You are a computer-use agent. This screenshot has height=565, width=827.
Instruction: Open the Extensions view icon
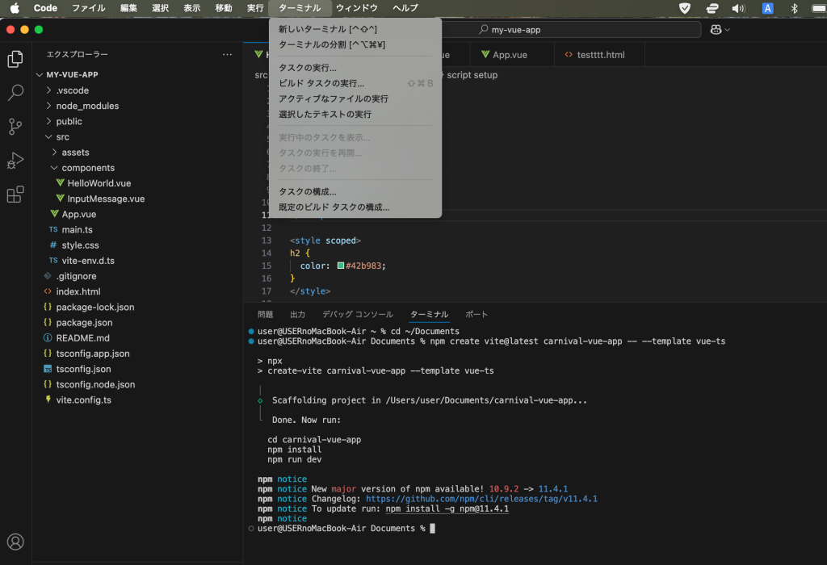tap(15, 194)
